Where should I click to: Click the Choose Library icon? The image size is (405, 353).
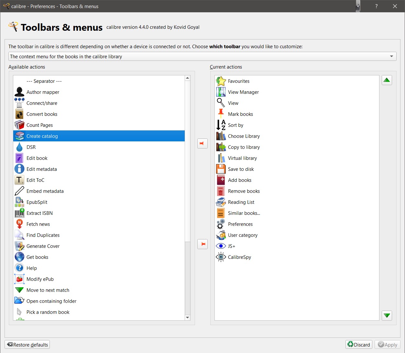pyautogui.click(x=221, y=136)
